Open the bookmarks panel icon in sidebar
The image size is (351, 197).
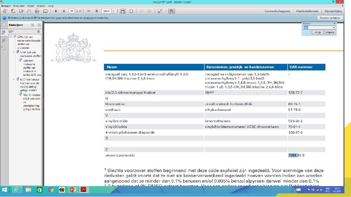coord(4,32)
